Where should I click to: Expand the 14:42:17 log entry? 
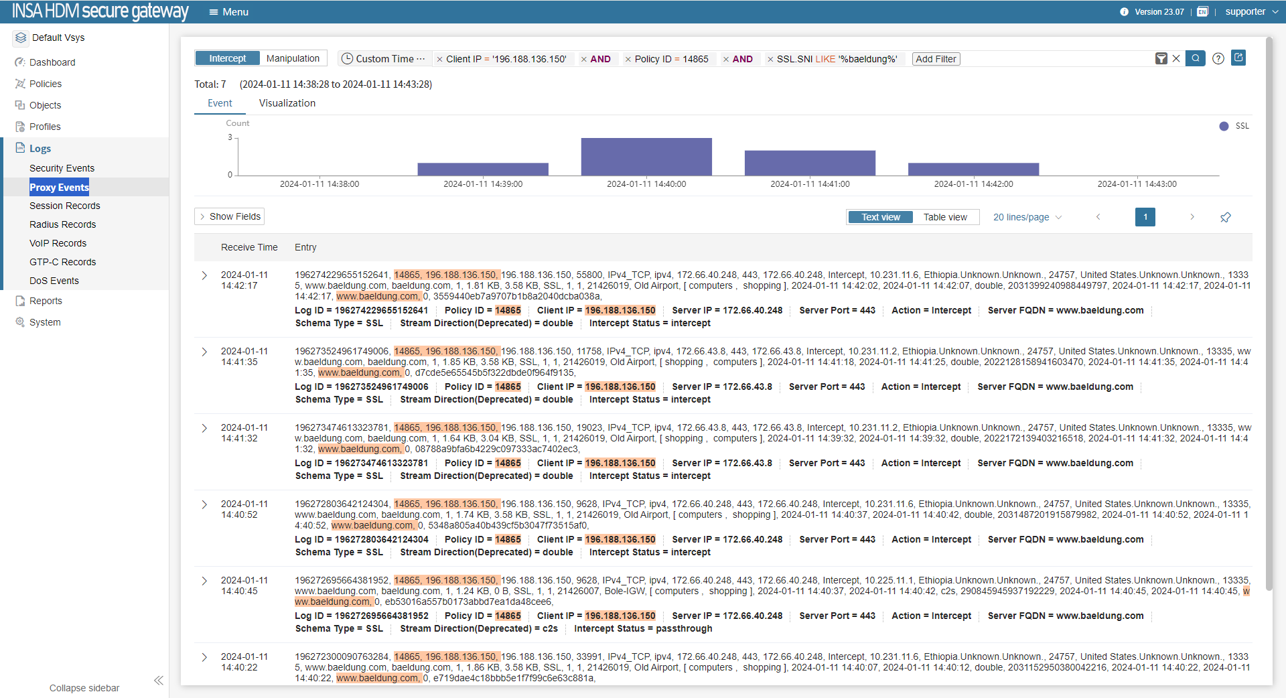click(x=204, y=275)
